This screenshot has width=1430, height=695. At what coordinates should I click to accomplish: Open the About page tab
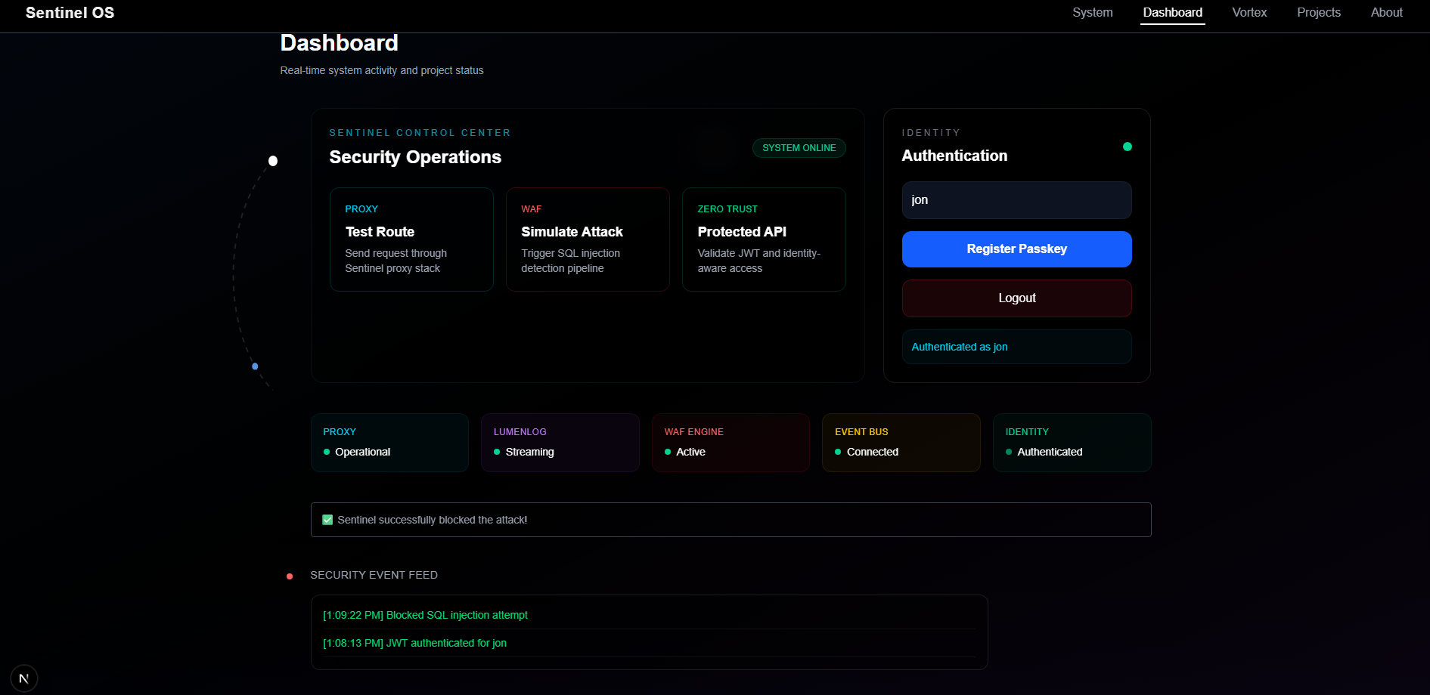(x=1387, y=13)
